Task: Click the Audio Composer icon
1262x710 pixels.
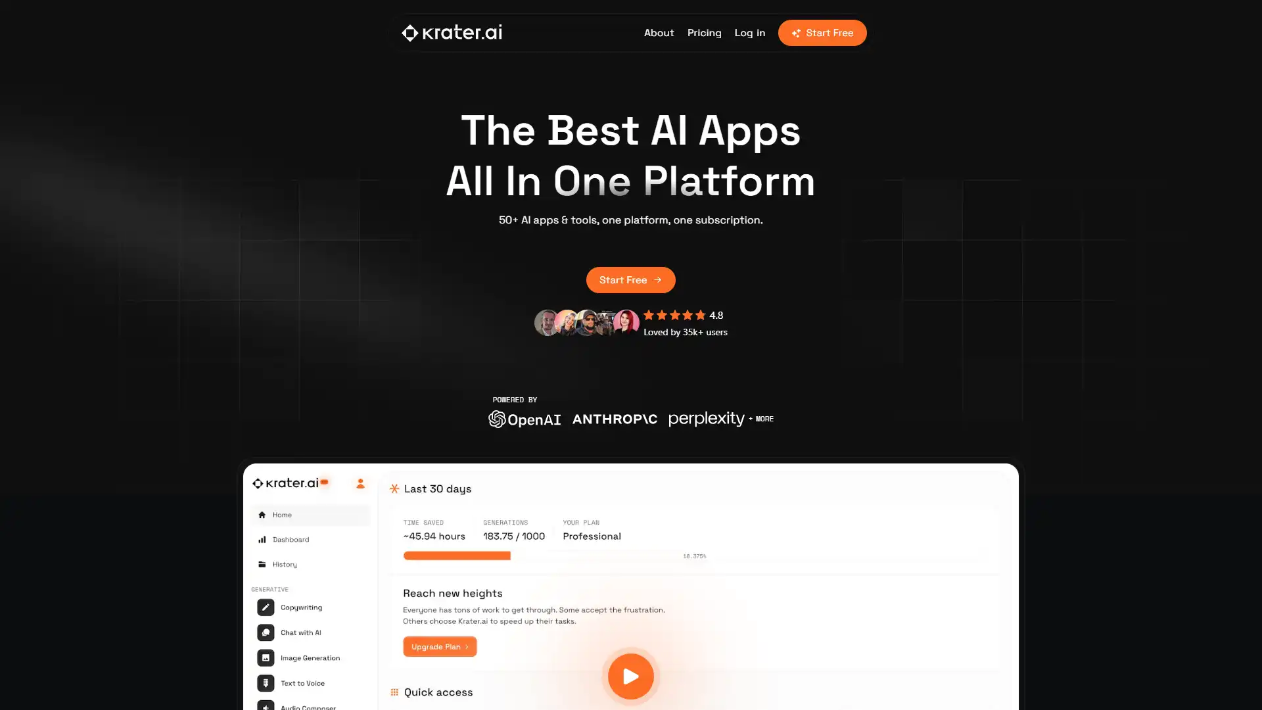Action: click(x=264, y=707)
